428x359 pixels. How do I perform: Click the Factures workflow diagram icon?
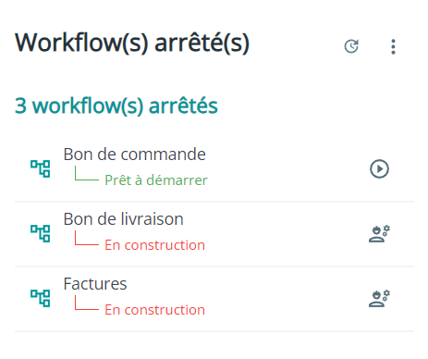click(x=41, y=298)
